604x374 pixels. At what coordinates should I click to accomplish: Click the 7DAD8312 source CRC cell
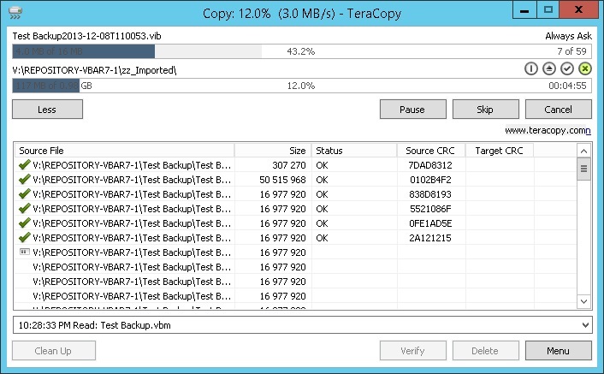point(430,165)
